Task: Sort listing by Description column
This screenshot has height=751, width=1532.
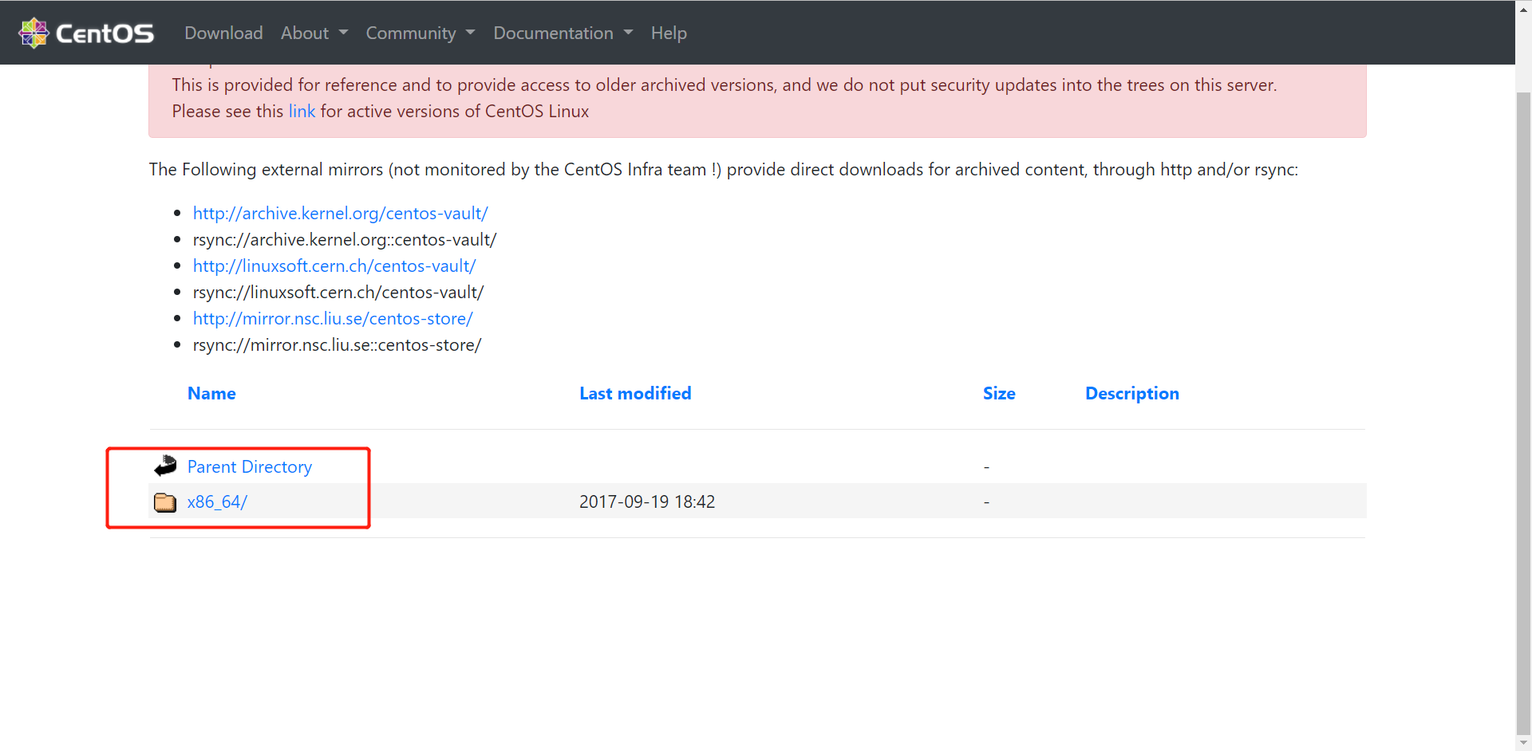Action: pos(1132,393)
